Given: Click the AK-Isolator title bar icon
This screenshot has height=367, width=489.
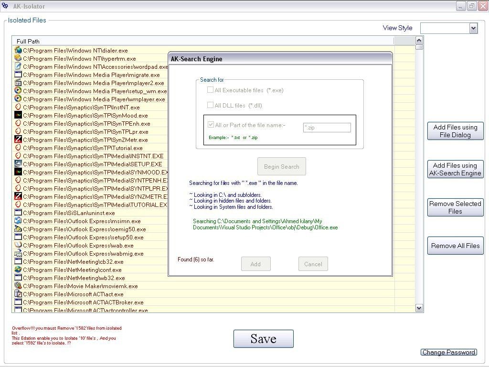Looking at the screenshot, I should 5,5.
